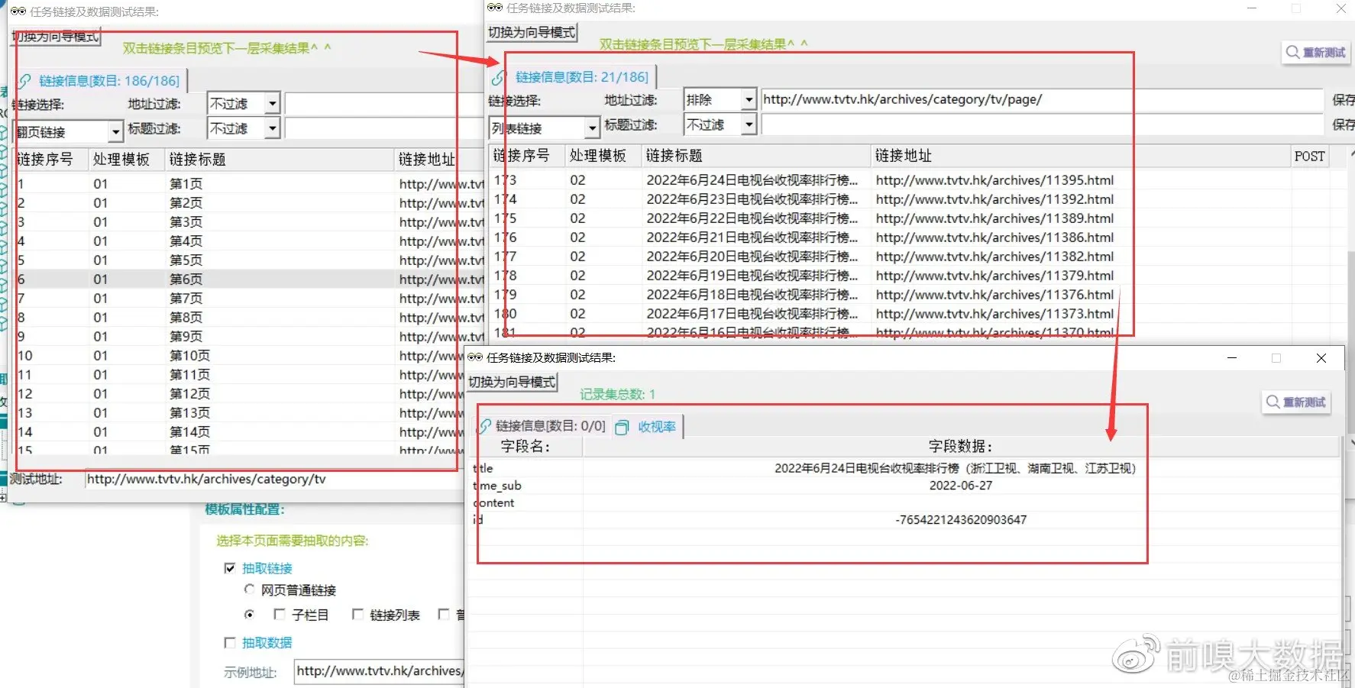1355x688 pixels.
Task: Click the chain icon beside 链接信息[数目: 21/186] tab
Action: click(499, 78)
